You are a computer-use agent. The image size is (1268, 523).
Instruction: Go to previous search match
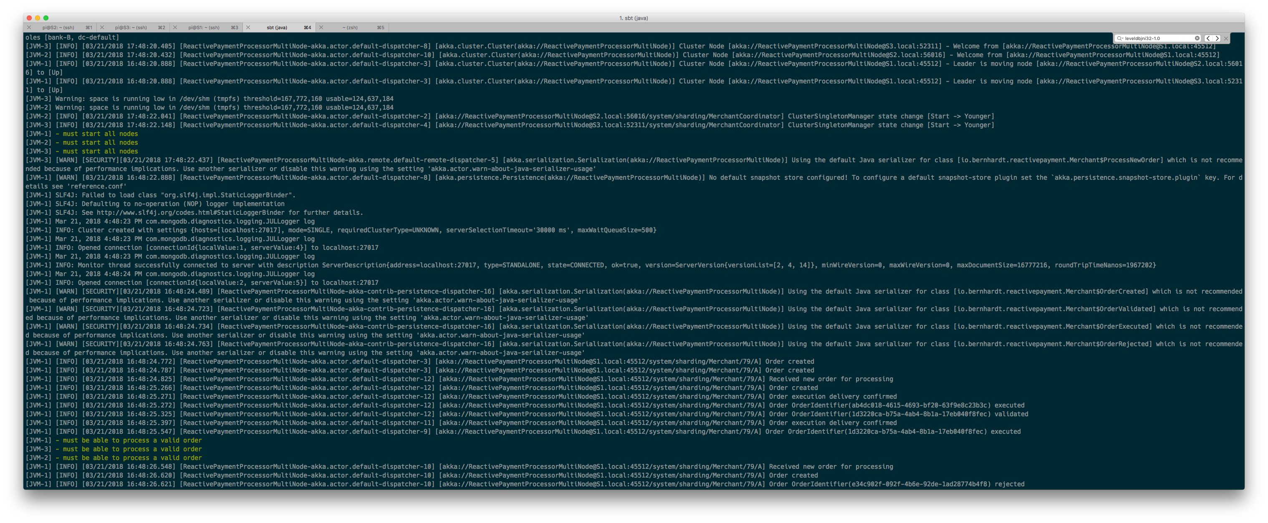[1208, 38]
